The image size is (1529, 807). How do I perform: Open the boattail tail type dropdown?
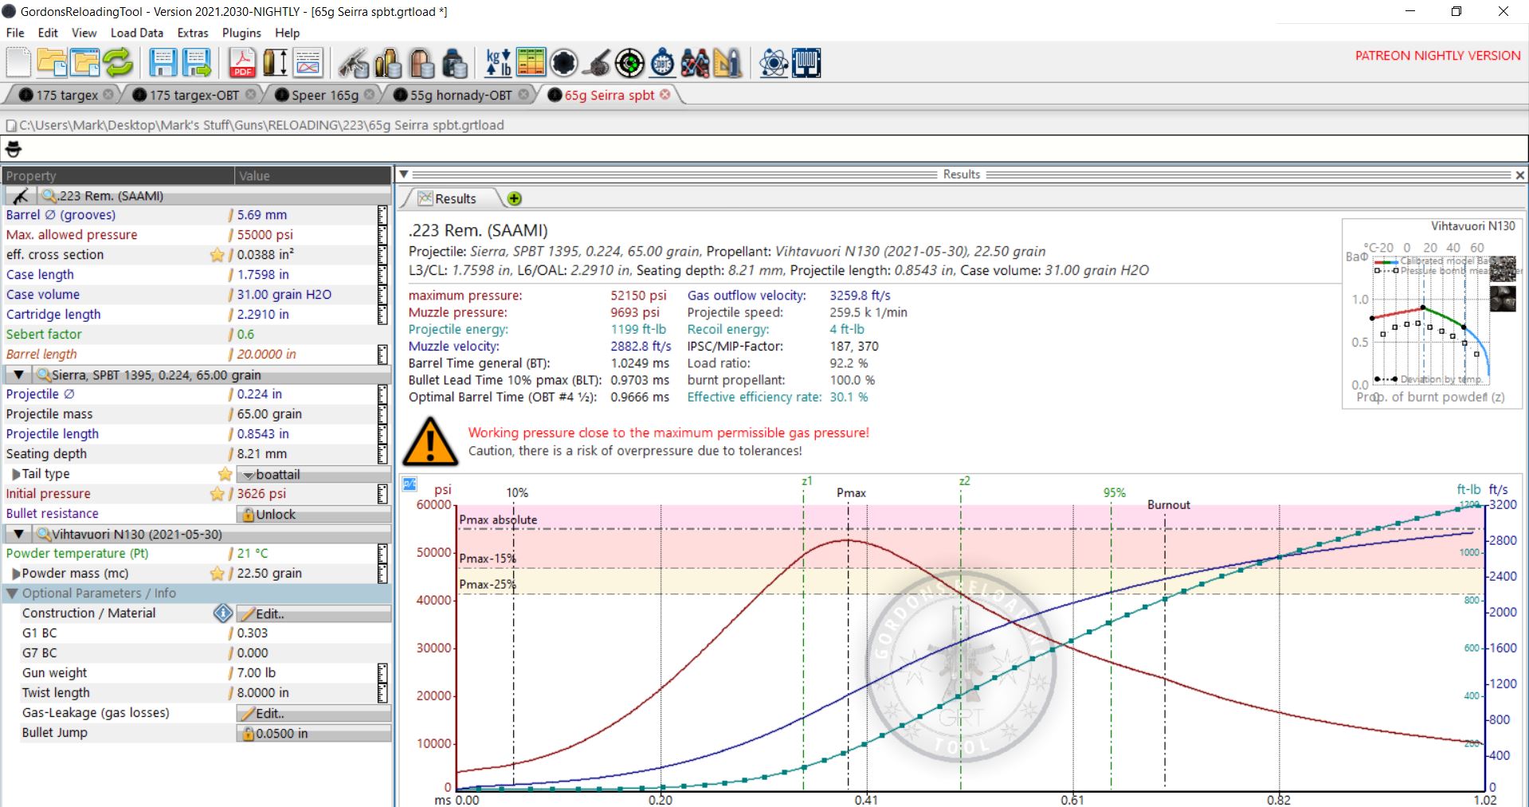pos(313,474)
